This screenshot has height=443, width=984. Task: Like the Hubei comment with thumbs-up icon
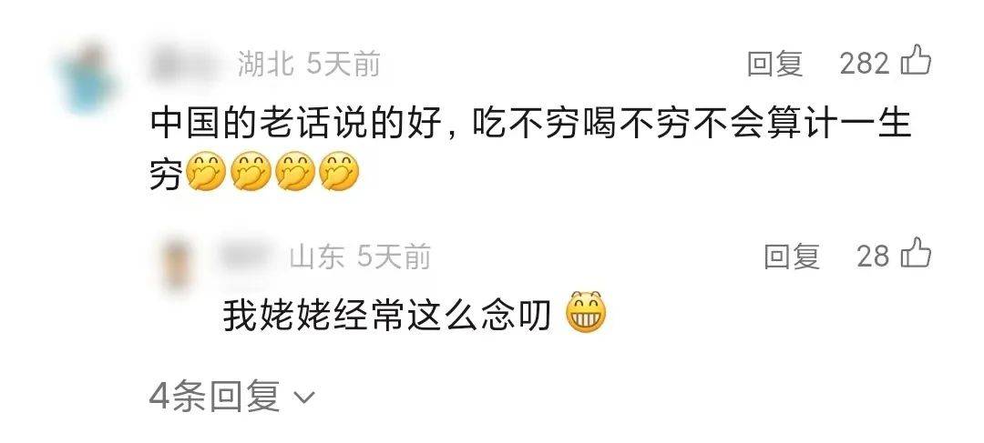pyautogui.click(x=916, y=62)
